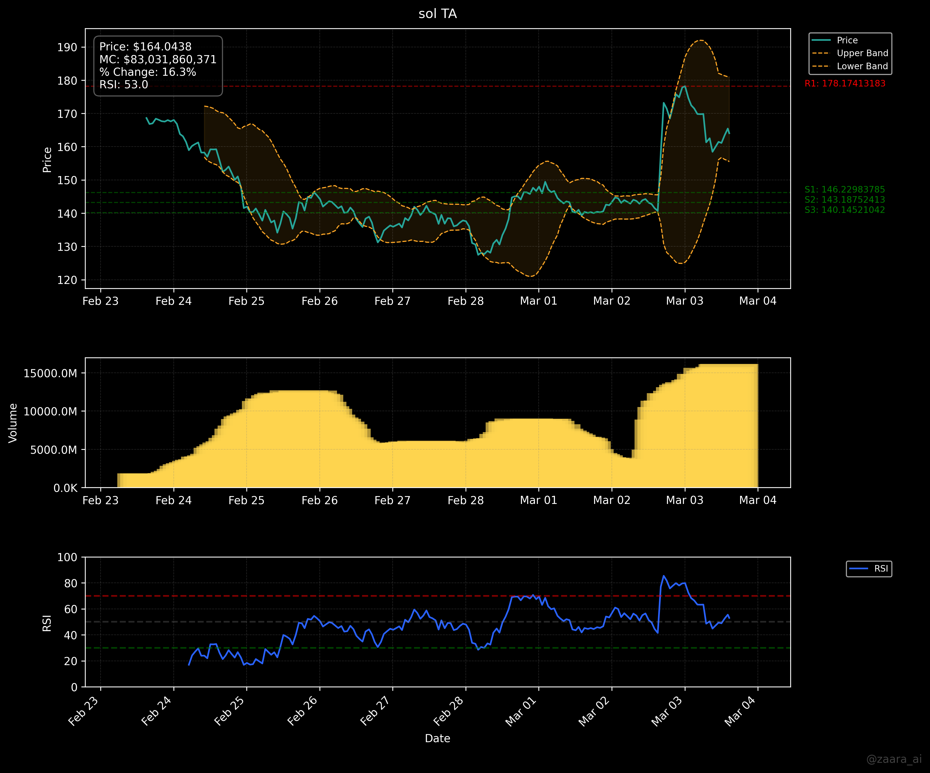Click the MC market cap text
The height and width of the screenshot is (773, 930).
(x=158, y=59)
